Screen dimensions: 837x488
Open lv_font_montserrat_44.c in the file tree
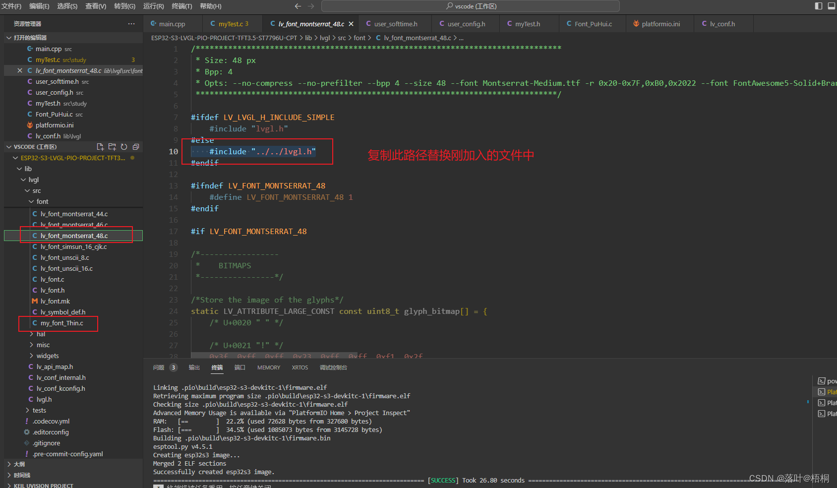coord(73,214)
